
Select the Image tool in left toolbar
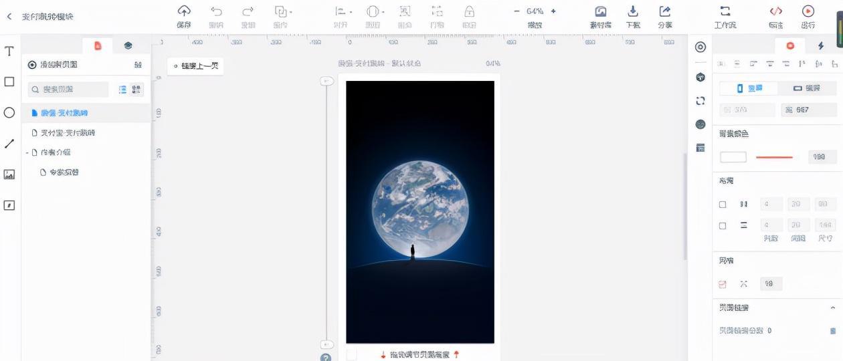coord(9,174)
